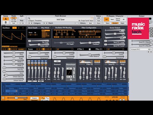Select sine LFO waveform icon
This screenshot has height=115, width=153.
tap(43, 98)
